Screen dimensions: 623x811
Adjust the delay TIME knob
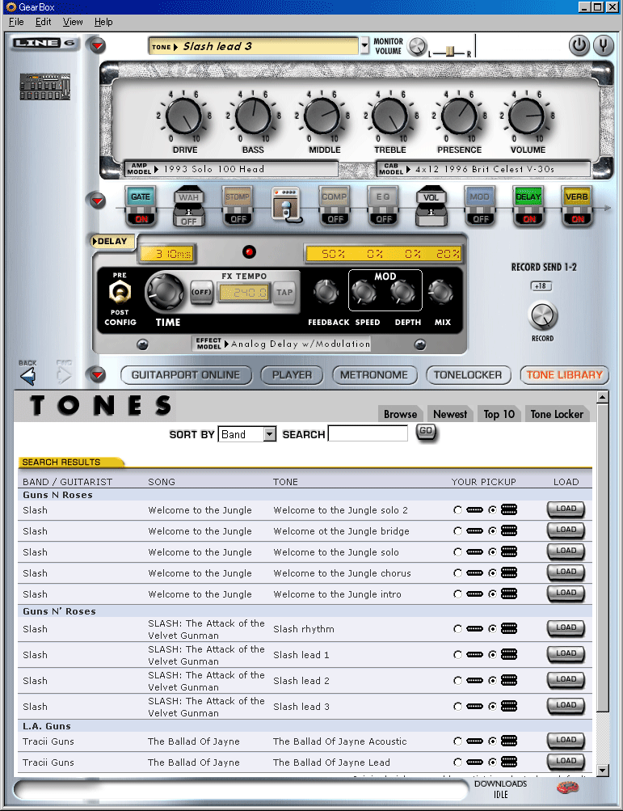165,292
